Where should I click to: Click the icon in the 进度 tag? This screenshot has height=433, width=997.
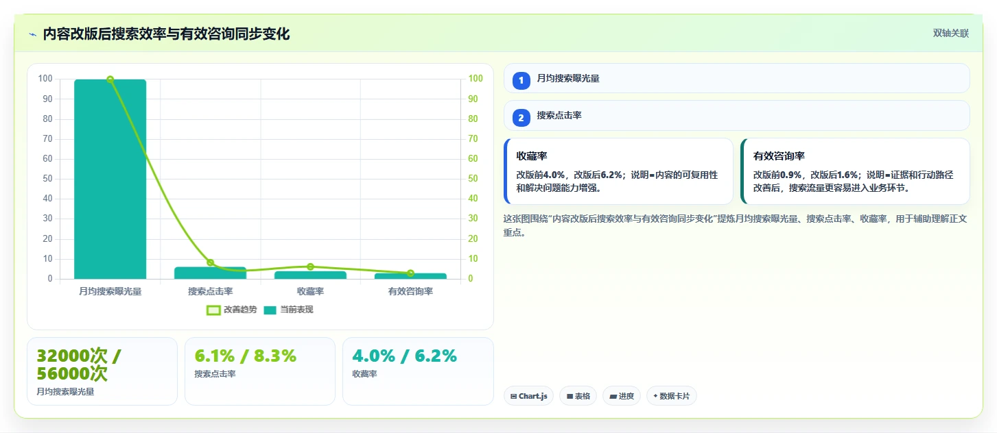(x=613, y=396)
